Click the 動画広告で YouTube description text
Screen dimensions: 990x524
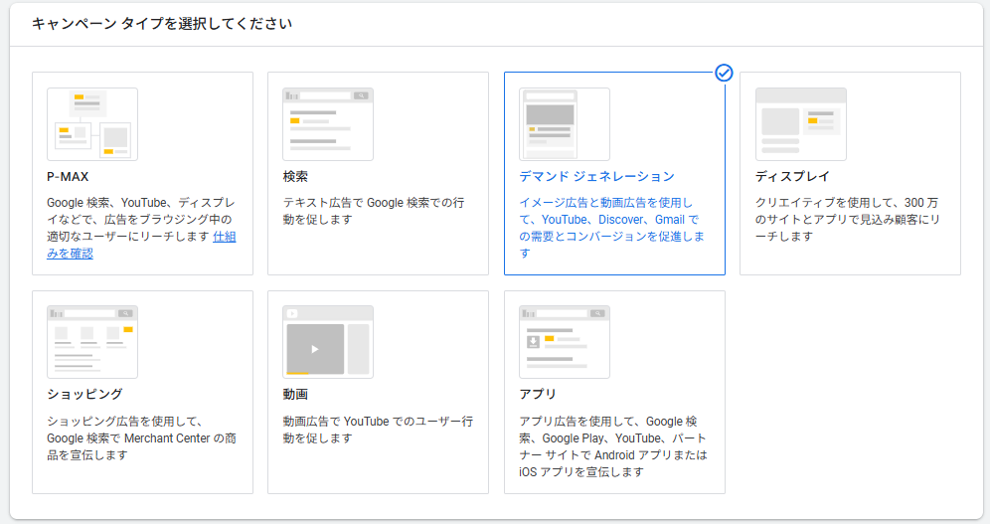(378, 430)
